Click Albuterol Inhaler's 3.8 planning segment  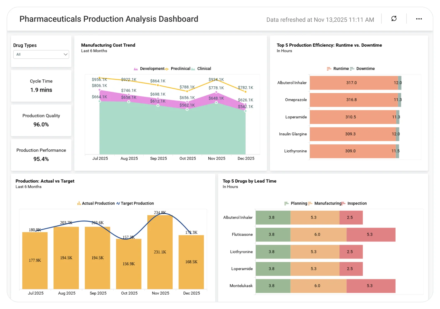(x=273, y=218)
